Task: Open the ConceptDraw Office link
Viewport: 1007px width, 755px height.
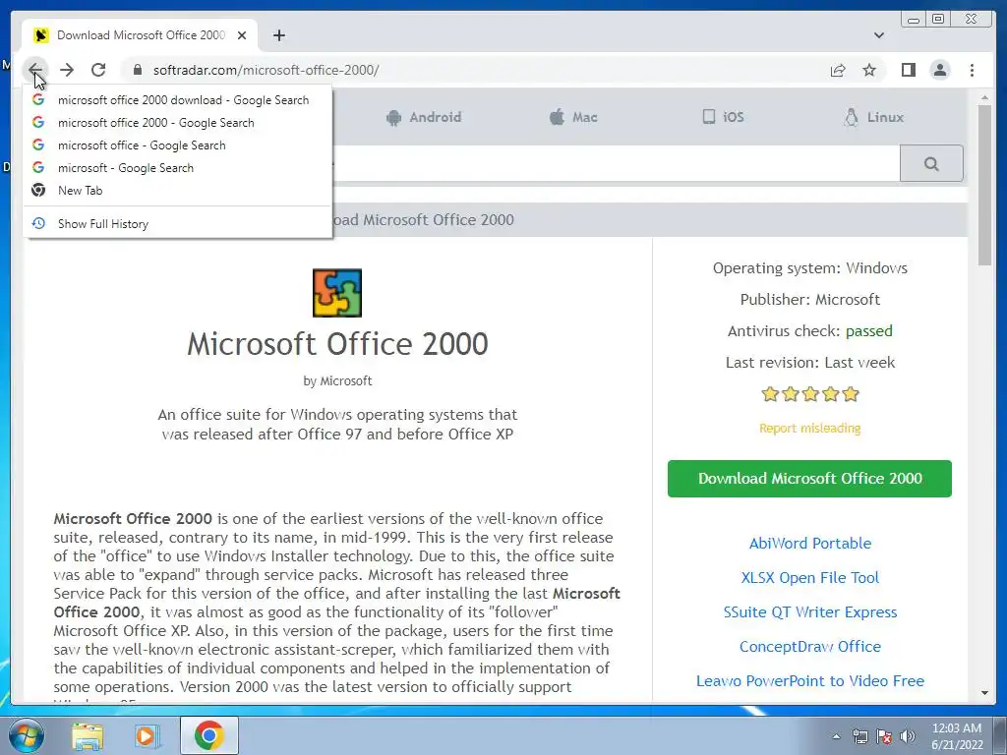Action: click(810, 647)
